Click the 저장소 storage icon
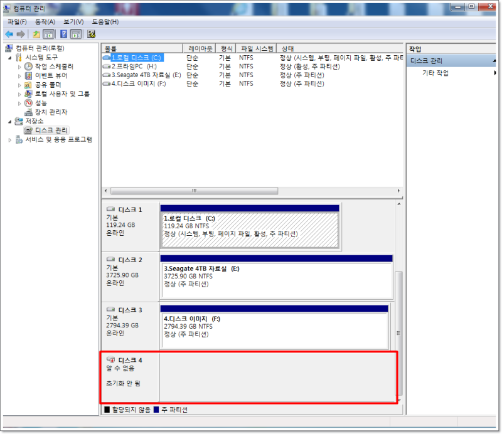Image resolution: width=502 pixels, height=434 pixels. click(x=19, y=121)
